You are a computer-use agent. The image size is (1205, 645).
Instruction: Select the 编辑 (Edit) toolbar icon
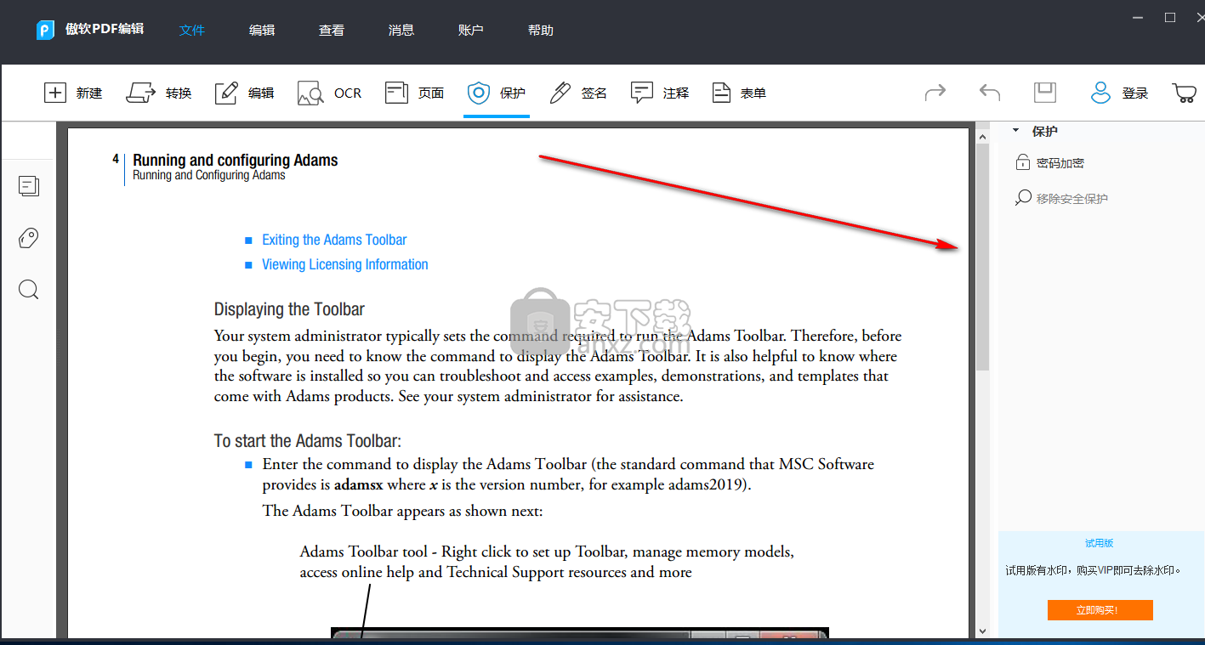pos(225,93)
